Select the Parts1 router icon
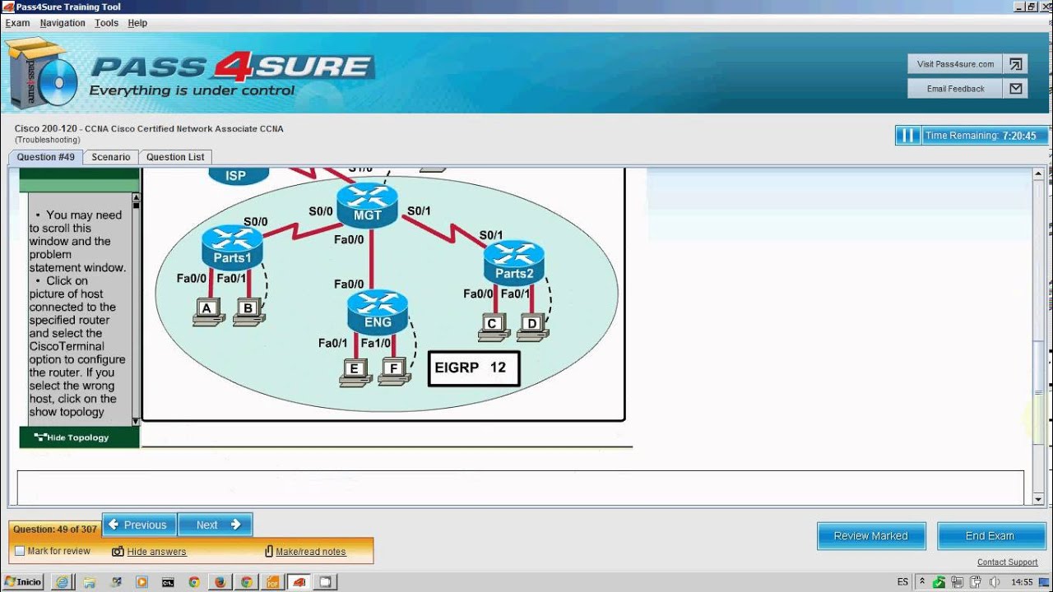 (x=232, y=247)
